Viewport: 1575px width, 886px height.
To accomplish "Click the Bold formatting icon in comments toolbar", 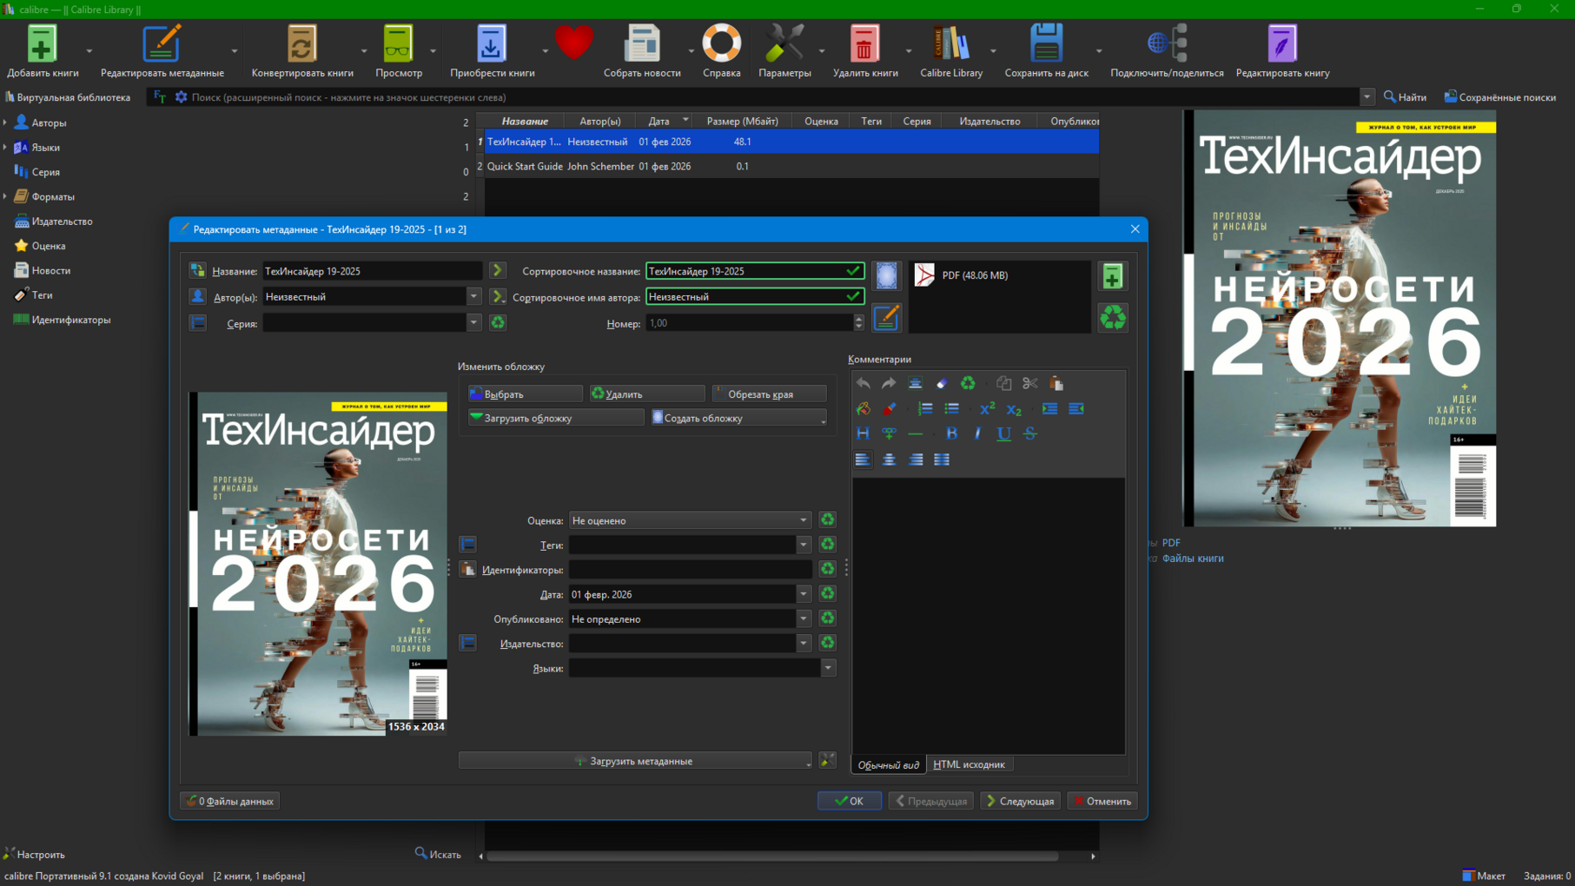I will (951, 433).
